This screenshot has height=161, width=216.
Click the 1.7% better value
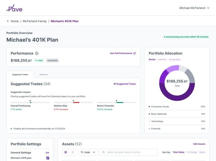click(16, 109)
